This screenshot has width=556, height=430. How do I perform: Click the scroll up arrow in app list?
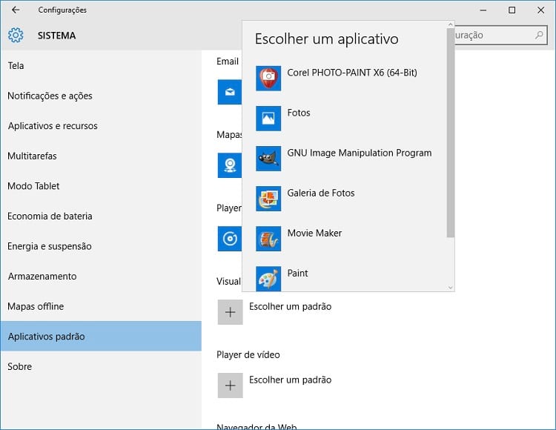[x=450, y=24]
